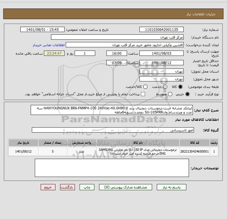Click the تاریخ نیاز column header
This screenshot has height=219, width=227.
click(23, 143)
